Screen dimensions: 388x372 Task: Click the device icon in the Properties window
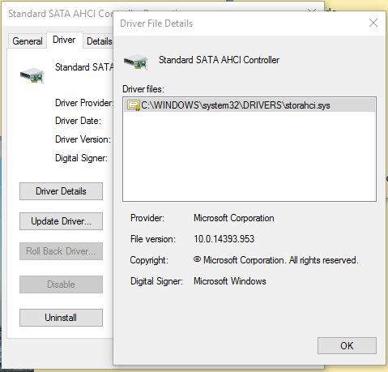32,75
